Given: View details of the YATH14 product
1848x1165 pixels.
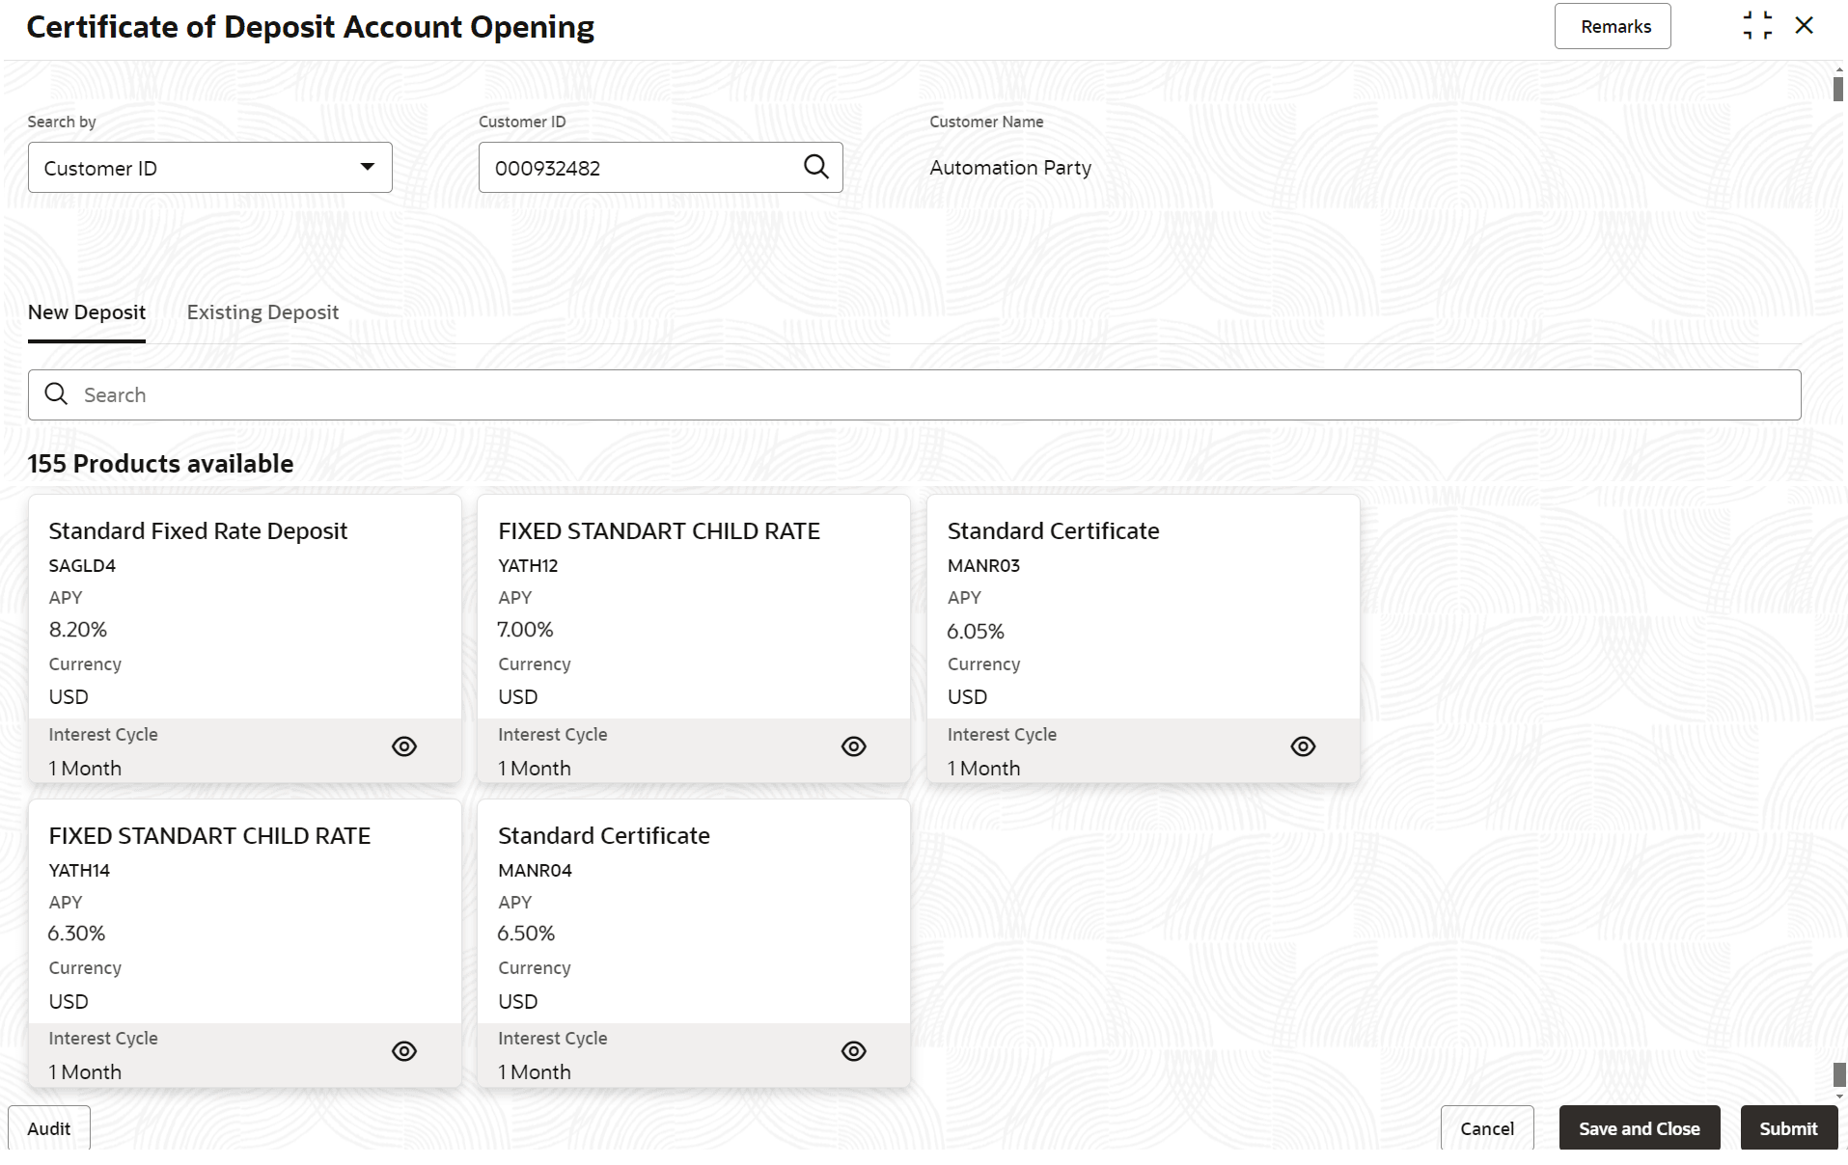Looking at the screenshot, I should point(404,1051).
